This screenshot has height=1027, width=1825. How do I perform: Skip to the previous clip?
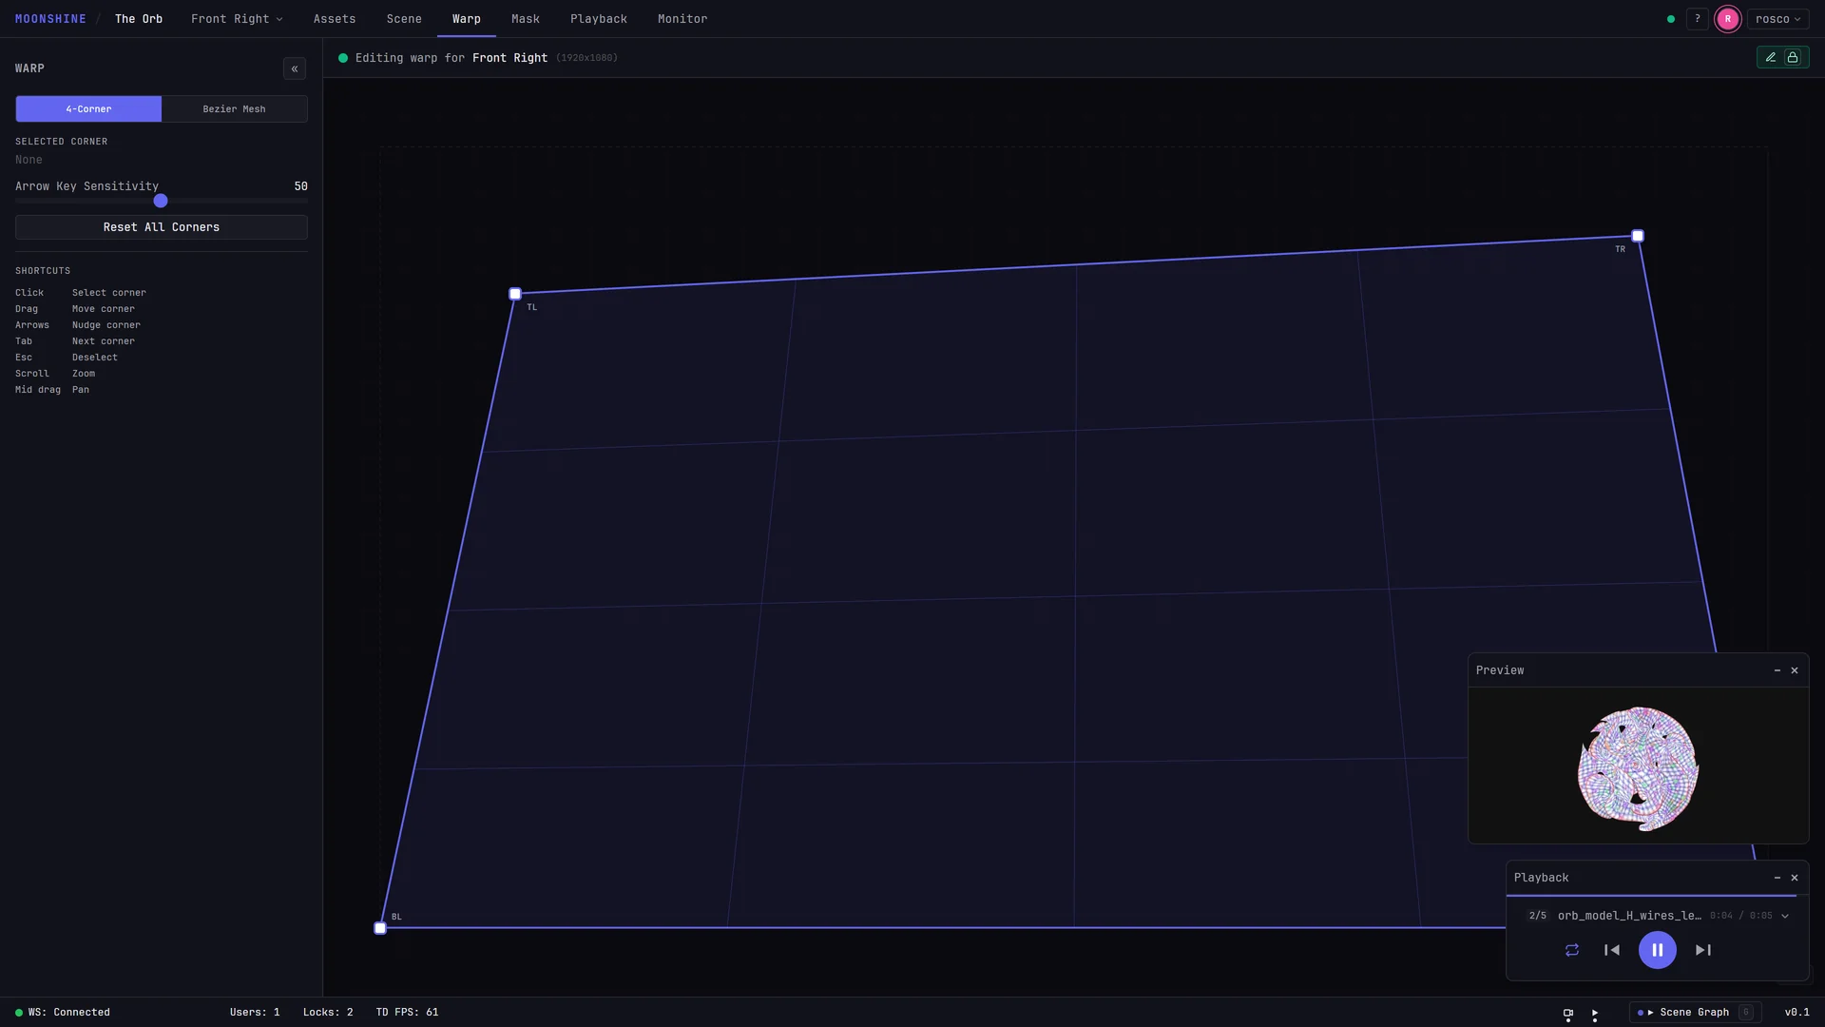[1612, 950]
